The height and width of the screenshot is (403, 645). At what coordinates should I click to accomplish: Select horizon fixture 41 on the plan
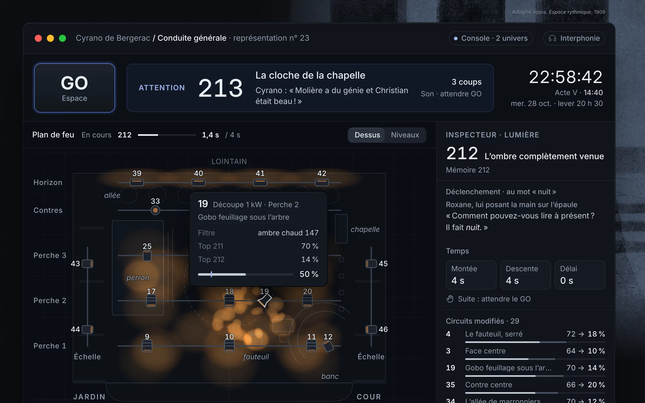(260, 182)
